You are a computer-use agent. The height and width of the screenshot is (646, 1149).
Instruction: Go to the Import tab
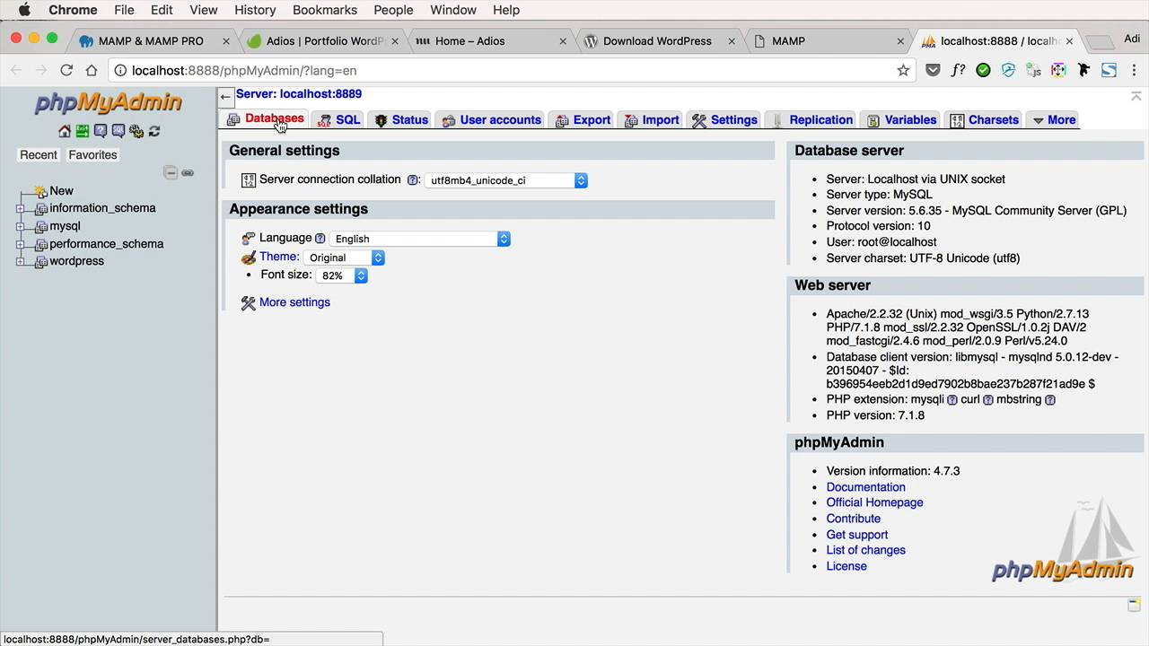pos(652,120)
